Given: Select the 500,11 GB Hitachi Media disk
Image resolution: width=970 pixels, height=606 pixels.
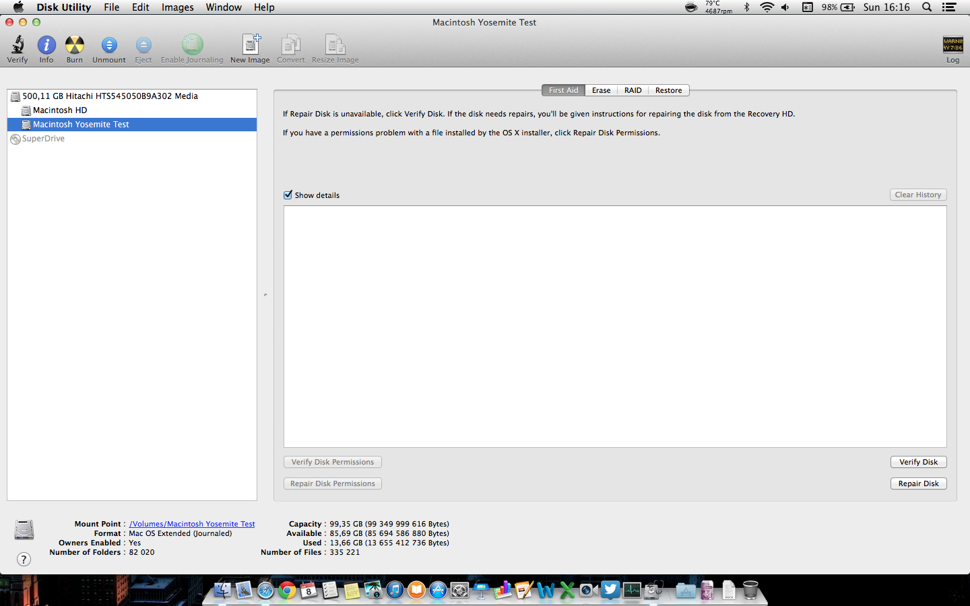Looking at the screenshot, I should 132,96.
